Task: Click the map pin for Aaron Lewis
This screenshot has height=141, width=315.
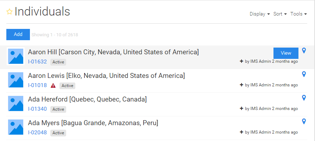Action: pos(304,74)
